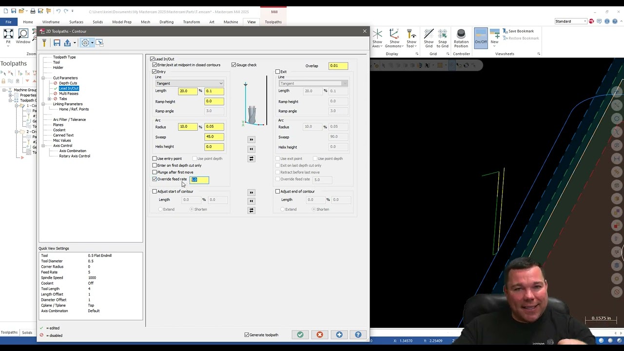624x351 pixels.
Task: Toggle the Entry checkbox
Action: 155,72
